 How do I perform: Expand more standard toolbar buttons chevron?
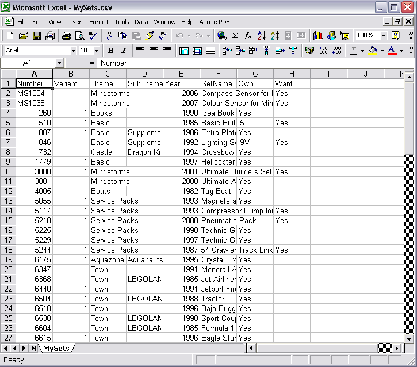coord(411,35)
